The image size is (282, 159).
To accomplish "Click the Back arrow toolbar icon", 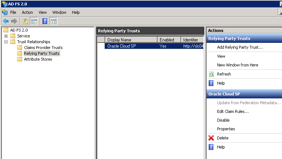I will point(6,21).
